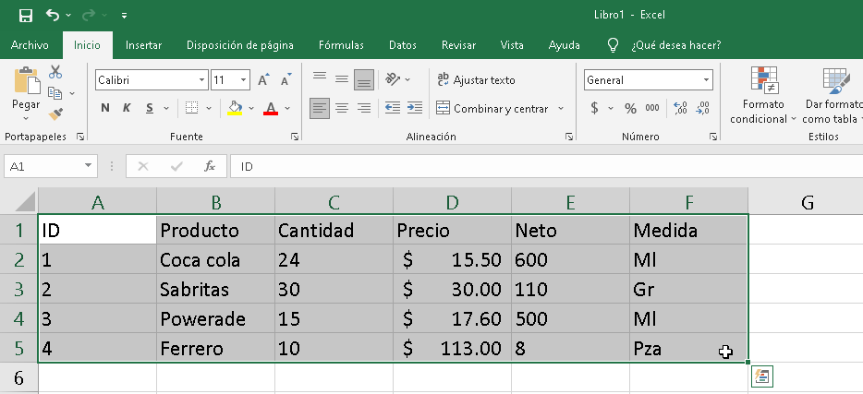Select column header G
Image resolution: width=863 pixels, height=394 pixels.
(x=807, y=202)
